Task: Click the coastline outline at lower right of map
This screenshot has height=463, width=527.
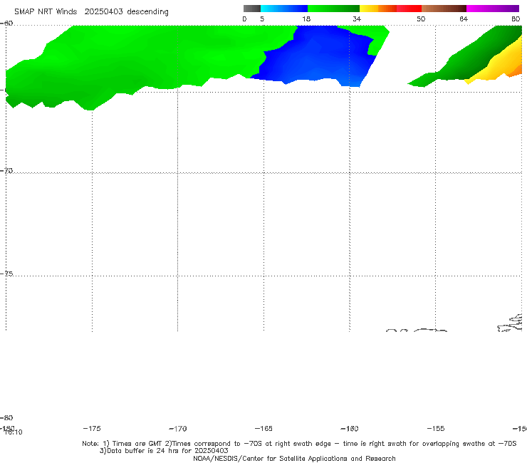Action: (510, 323)
